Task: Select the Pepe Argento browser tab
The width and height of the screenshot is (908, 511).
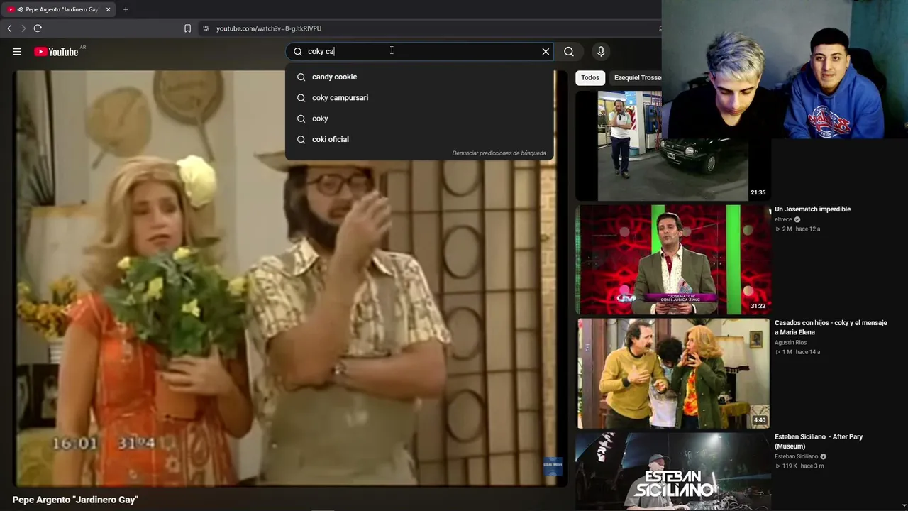Action: point(60,9)
